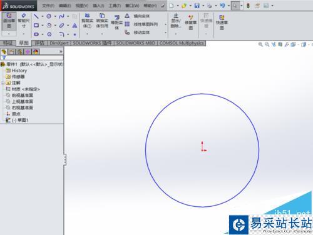Image resolution: width=313 pixels, height=235 pixels.
Task: Click the feature tree filter field
Action: [x=32, y=57]
